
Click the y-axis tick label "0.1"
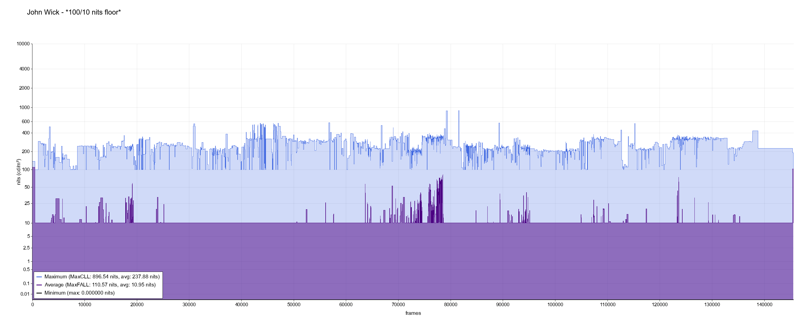[x=26, y=283]
